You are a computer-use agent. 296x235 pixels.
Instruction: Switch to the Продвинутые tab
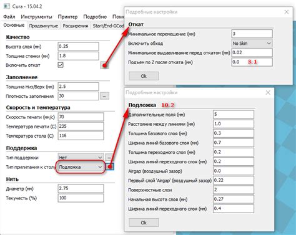[x=44, y=26]
